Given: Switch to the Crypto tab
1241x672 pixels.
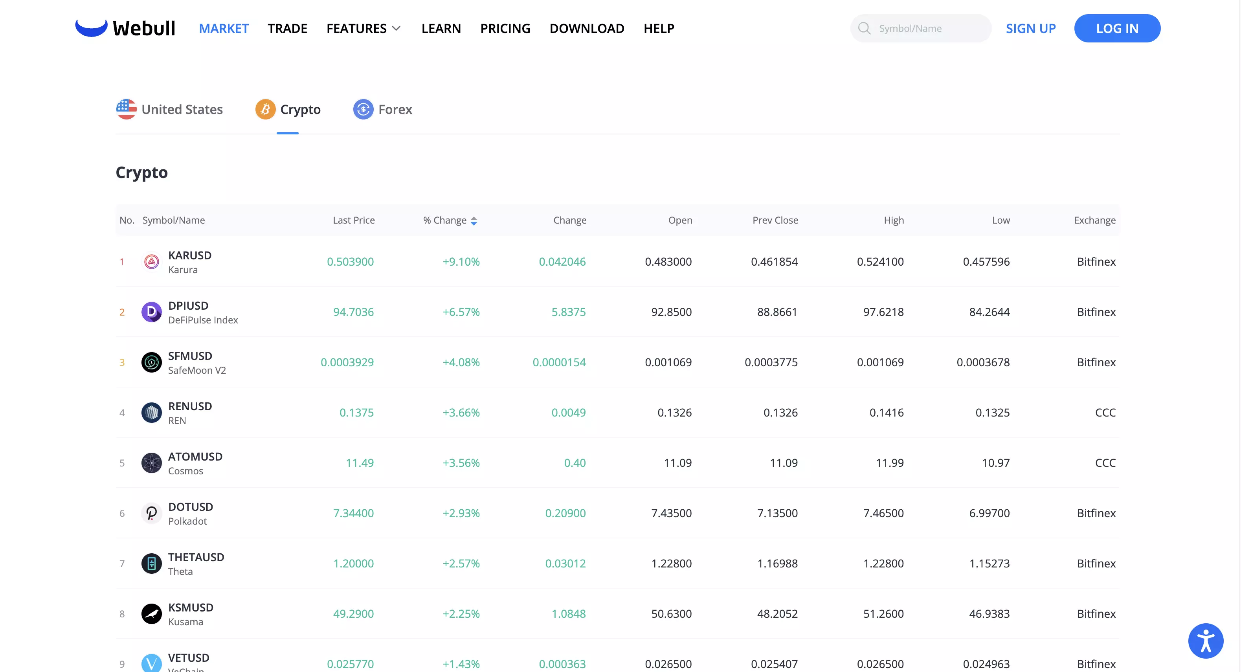Looking at the screenshot, I should (x=288, y=109).
